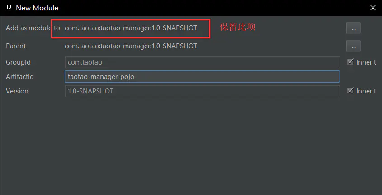
Task: Click the module value inside the red box
Action: click(131, 28)
